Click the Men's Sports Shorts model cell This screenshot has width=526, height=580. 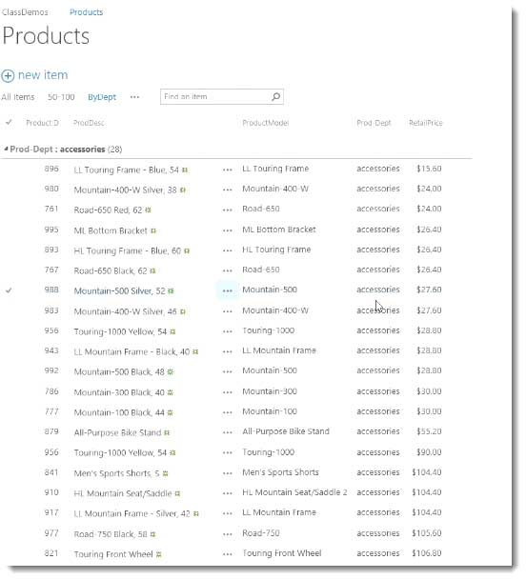coord(280,472)
